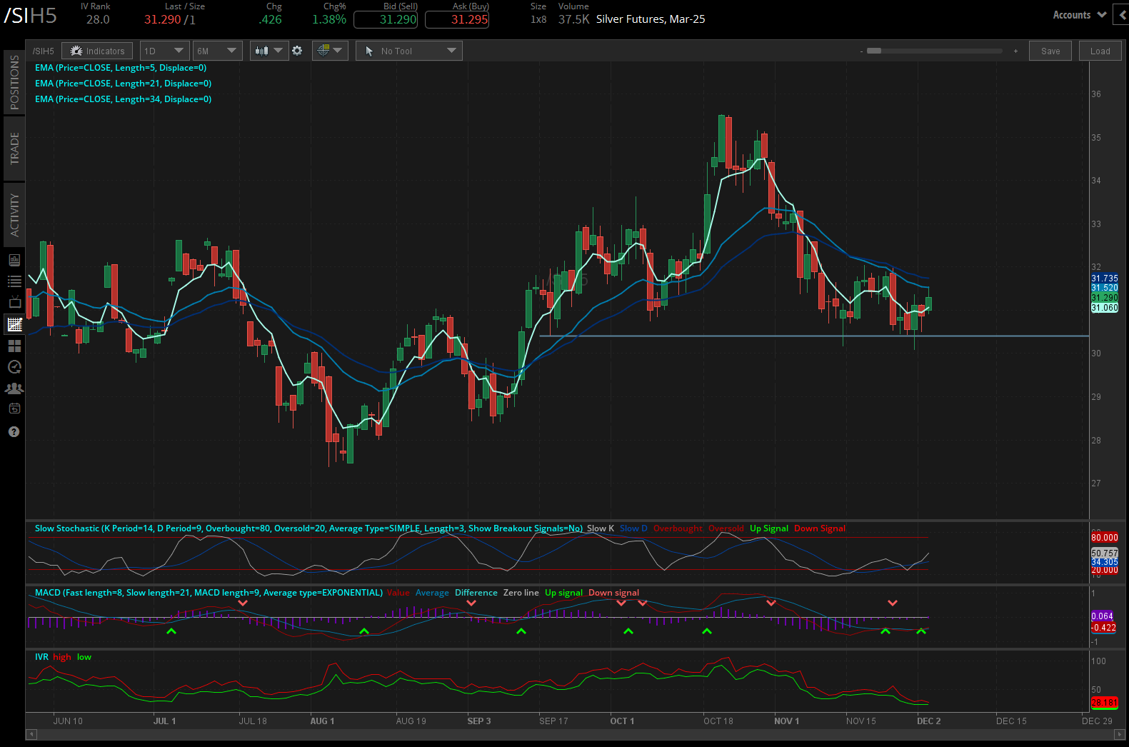
Task: Open the TV news sidebar icon
Action: 14,303
